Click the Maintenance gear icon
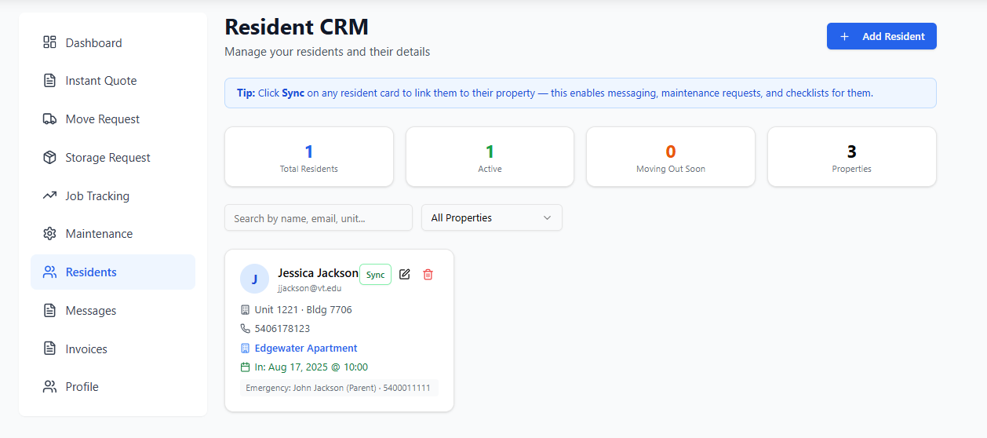This screenshot has width=987, height=438. (x=49, y=234)
